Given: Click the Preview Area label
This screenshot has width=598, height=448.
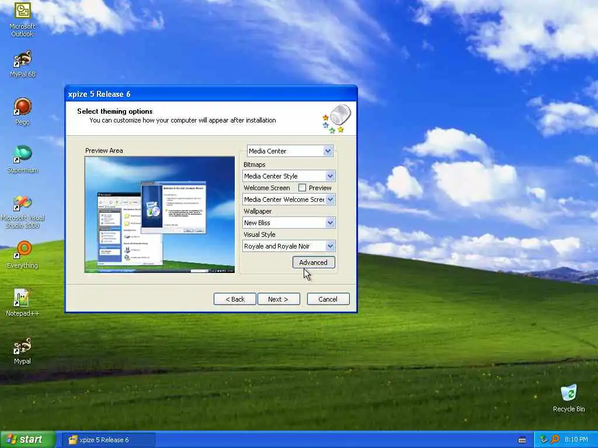Looking at the screenshot, I should (x=104, y=150).
